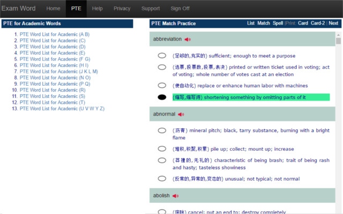The image size is (343, 214).
Task: Click the word 'abbreviation' heading
Action: pyautogui.click(x=167, y=39)
